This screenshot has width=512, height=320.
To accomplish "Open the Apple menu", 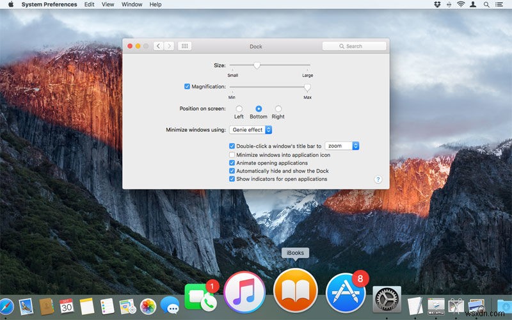I will coord(11,4).
